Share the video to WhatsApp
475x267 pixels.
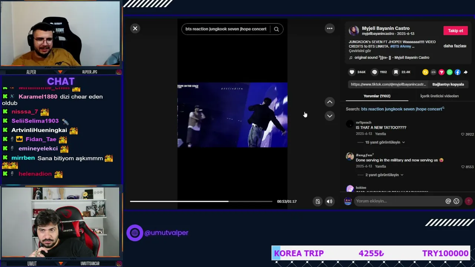pyautogui.click(x=449, y=72)
